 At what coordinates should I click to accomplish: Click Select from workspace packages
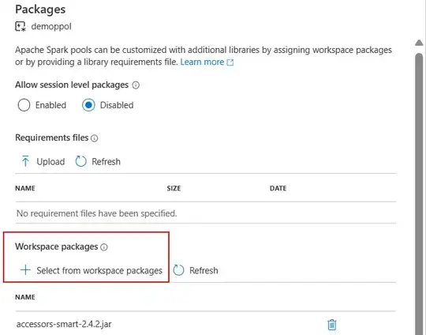(99, 270)
